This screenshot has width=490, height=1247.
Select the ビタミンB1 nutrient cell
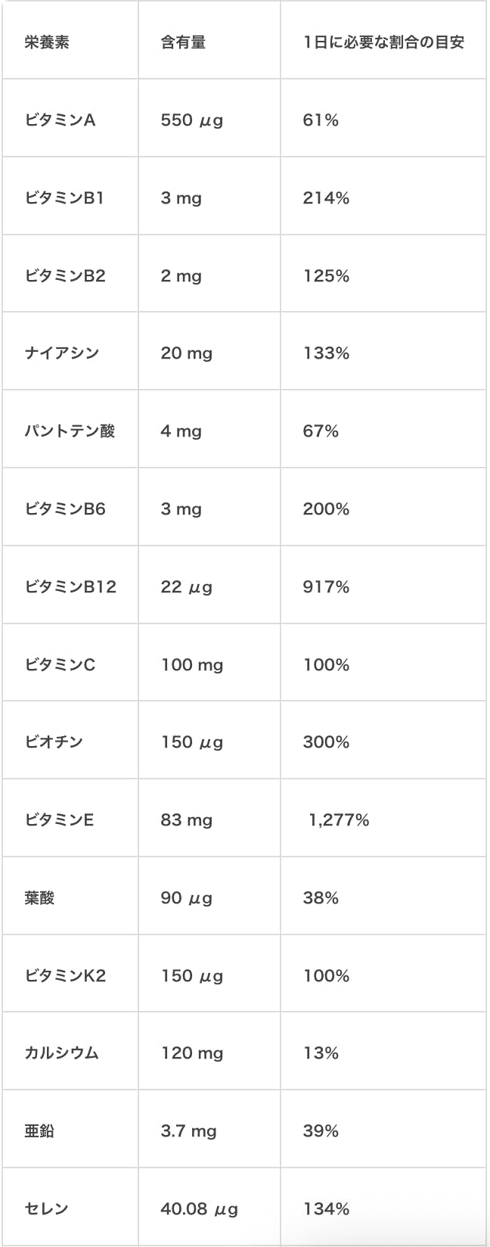coord(64,198)
